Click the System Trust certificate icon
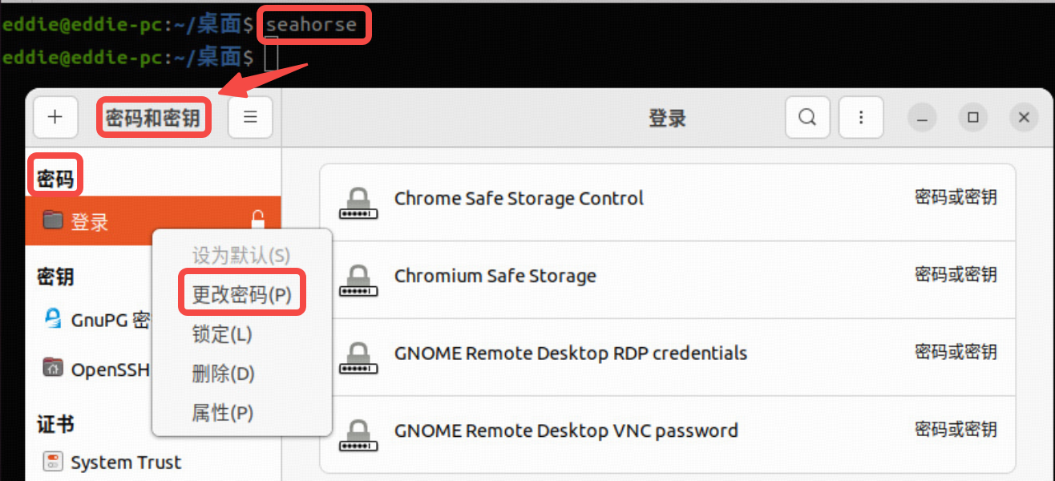Viewport: 1055px width, 481px height. tap(53, 462)
